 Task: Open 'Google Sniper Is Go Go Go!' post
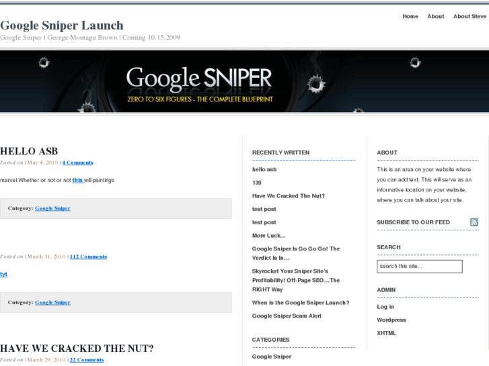pos(296,253)
